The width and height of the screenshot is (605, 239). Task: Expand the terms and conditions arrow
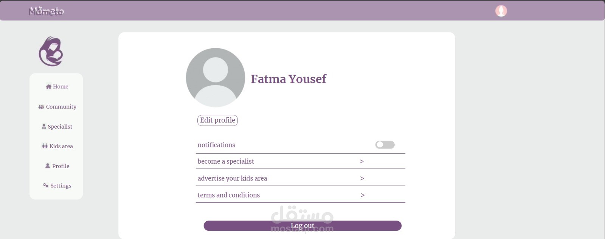(x=363, y=195)
